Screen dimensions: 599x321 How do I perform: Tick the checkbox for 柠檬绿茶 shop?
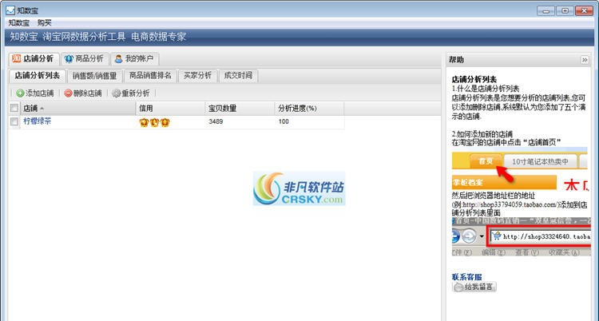click(14, 122)
